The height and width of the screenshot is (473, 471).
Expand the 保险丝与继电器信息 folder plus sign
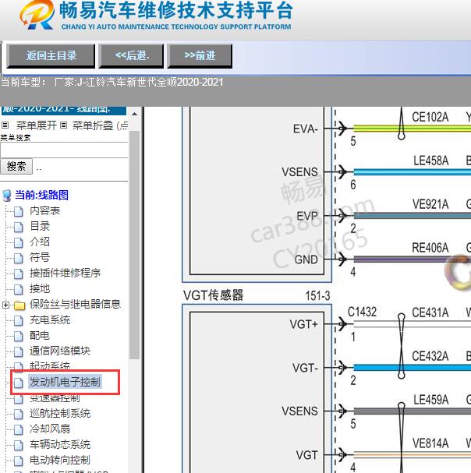[5, 305]
